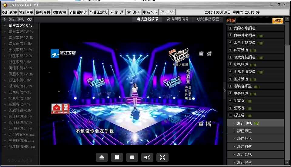Expand 国内卫视频道 category
Screen dimensions: 291x167
tap(255, 43)
